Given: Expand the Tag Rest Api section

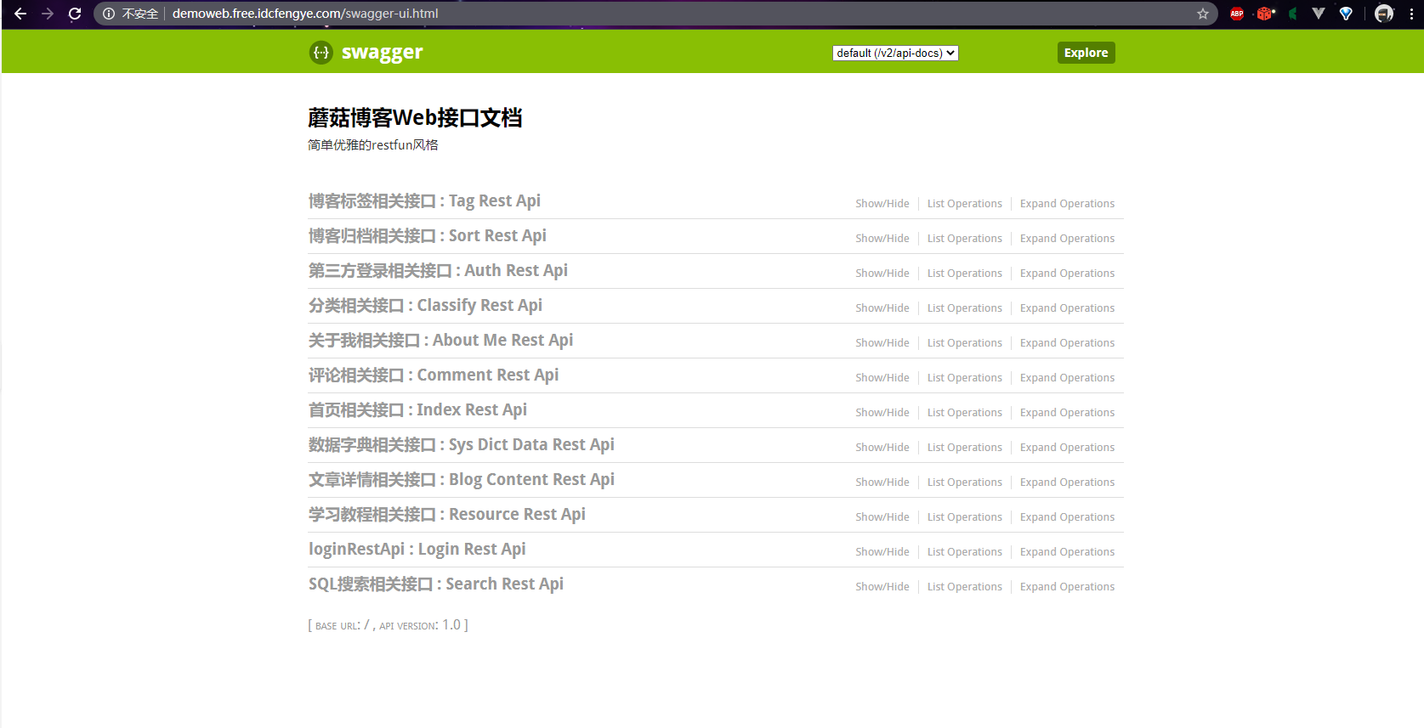Looking at the screenshot, I should 424,201.
